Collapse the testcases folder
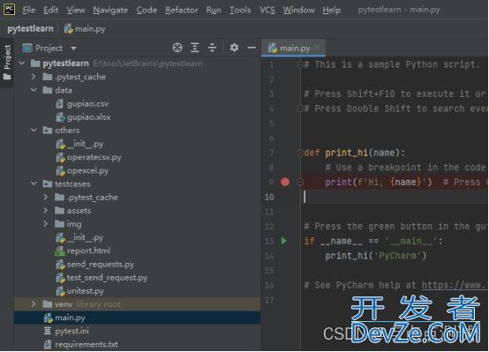Viewport: 489px width, 352px height. coord(34,183)
